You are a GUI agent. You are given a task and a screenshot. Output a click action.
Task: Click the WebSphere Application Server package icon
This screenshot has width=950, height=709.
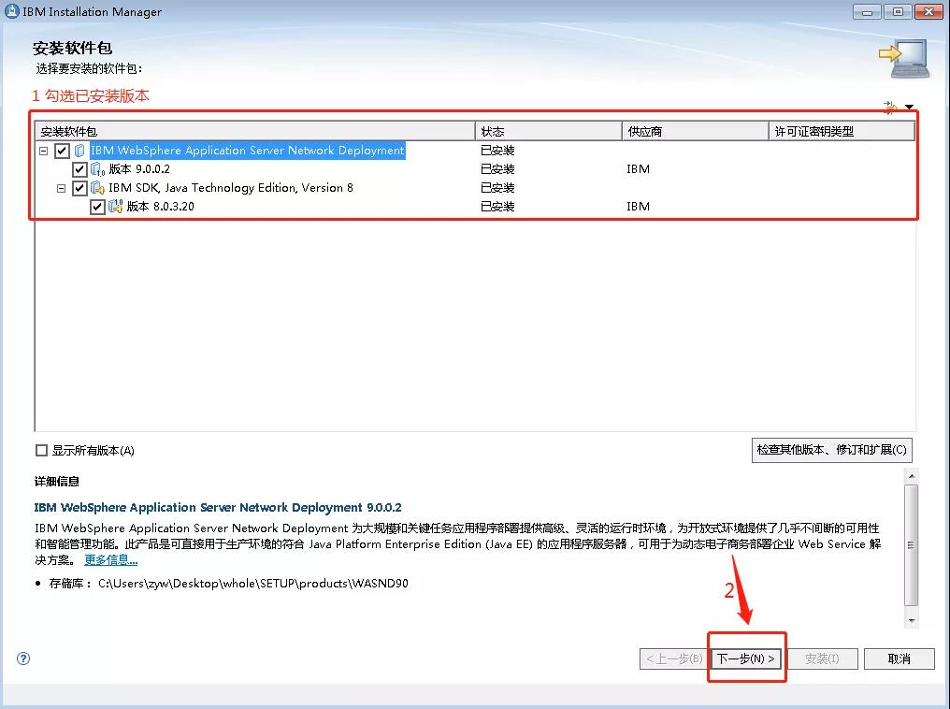[79, 151]
